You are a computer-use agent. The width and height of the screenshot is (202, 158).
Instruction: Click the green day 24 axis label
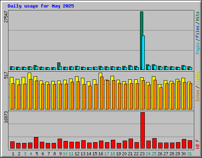(148, 154)
